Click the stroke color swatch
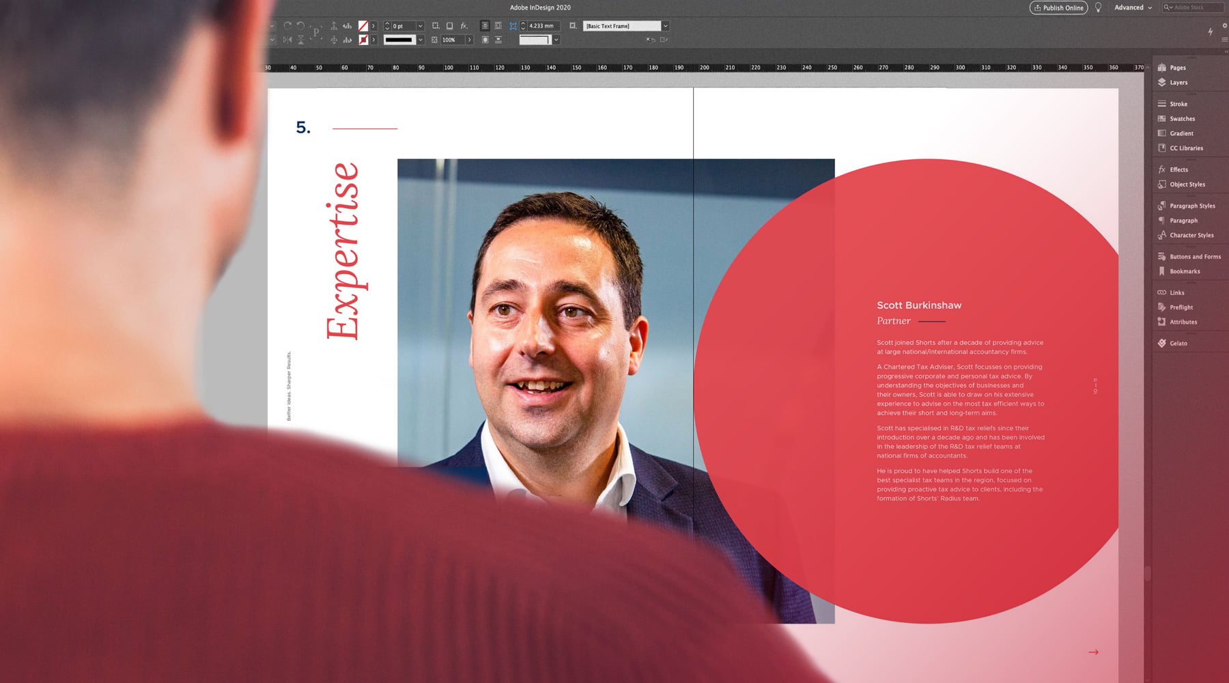The height and width of the screenshot is (683, 1229). click(363, 40)
